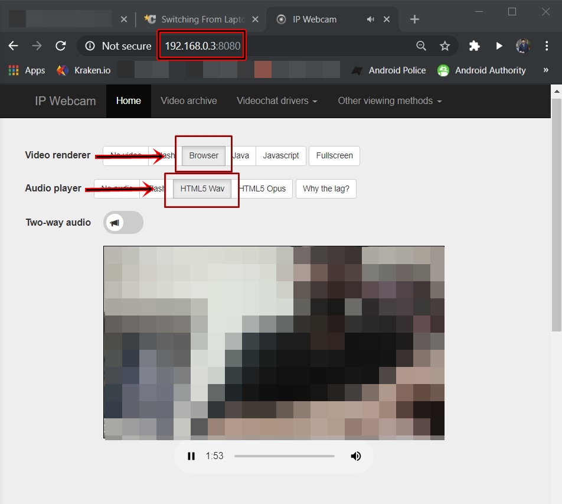Click the Not secure label
The height and width of the screenshot is (504, 562).
pyautogui.click(x=126, y=46)
